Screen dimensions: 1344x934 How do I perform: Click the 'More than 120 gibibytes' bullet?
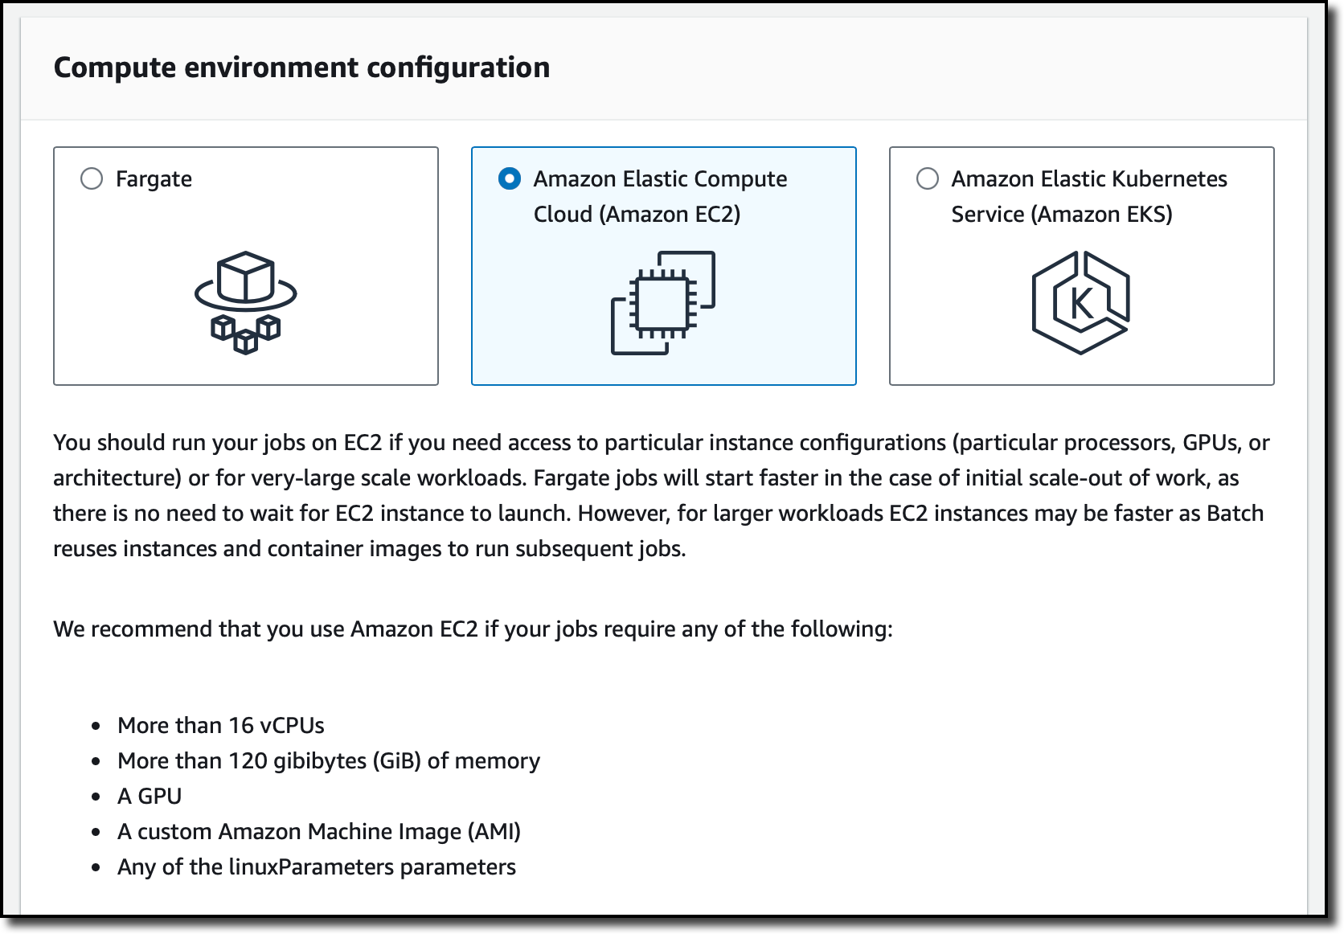[x=329, y=760]
